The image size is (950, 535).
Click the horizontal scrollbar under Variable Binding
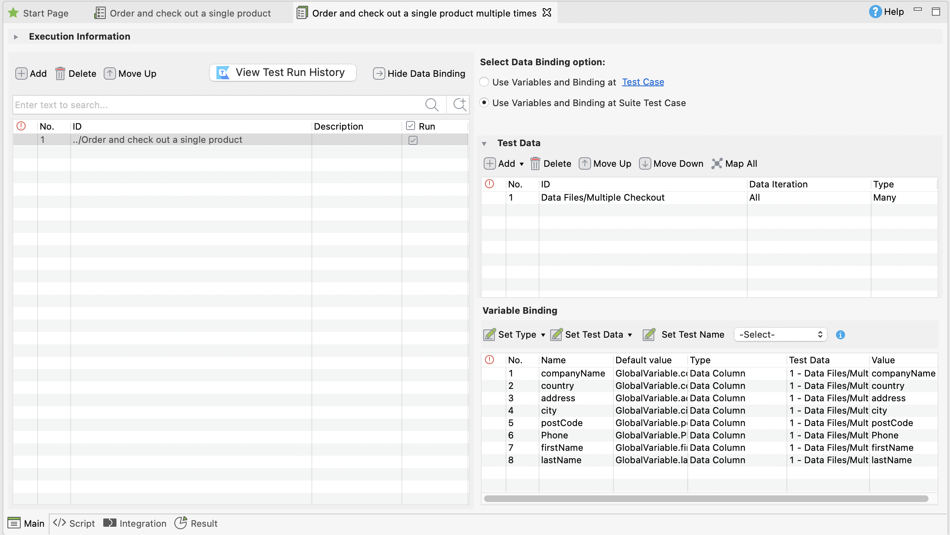[x=706, y=499]
